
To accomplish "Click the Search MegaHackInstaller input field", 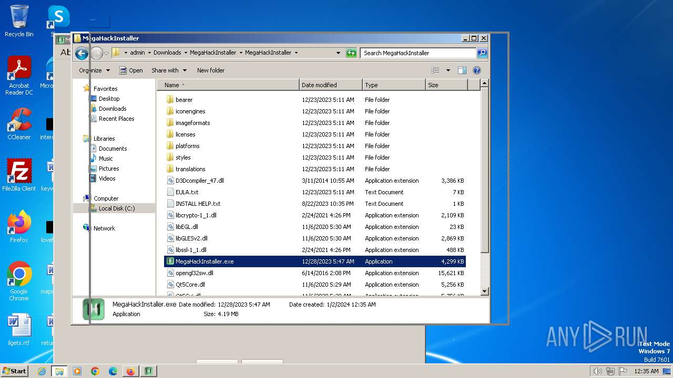I will click(419, 53).
